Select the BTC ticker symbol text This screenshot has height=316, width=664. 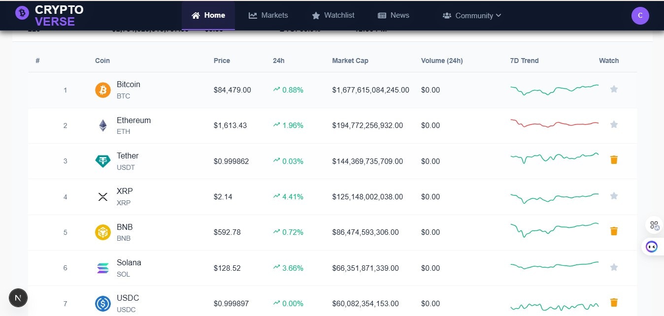click(124, 96)
